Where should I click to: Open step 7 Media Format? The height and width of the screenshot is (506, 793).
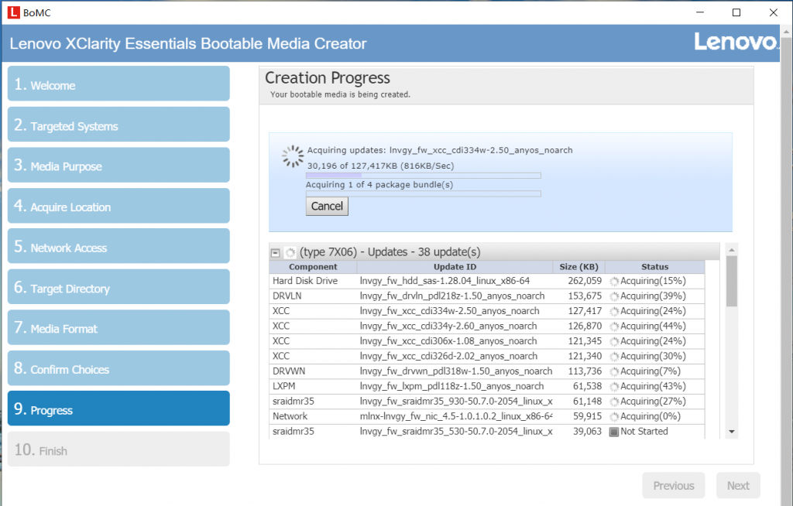click(x=118, y=327)
